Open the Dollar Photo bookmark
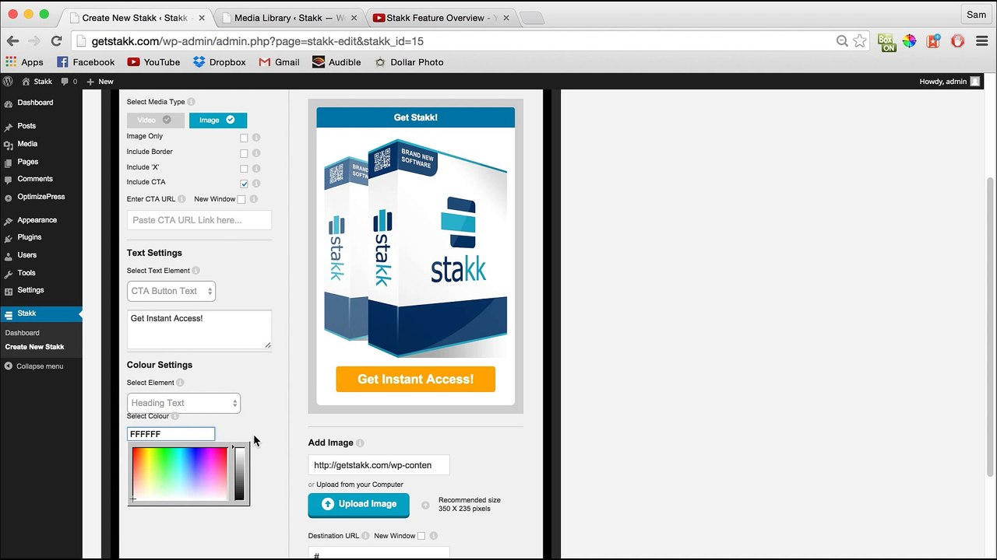Screen dimensions: 997x560 coord(409,62)
